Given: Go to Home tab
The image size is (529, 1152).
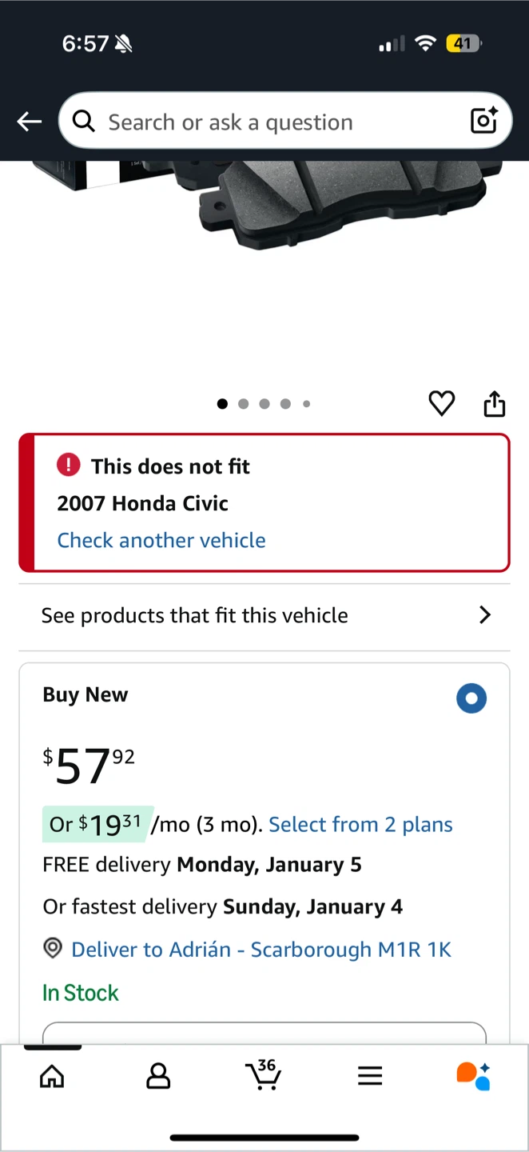Looking at the screenshot, I should 52,1076.
